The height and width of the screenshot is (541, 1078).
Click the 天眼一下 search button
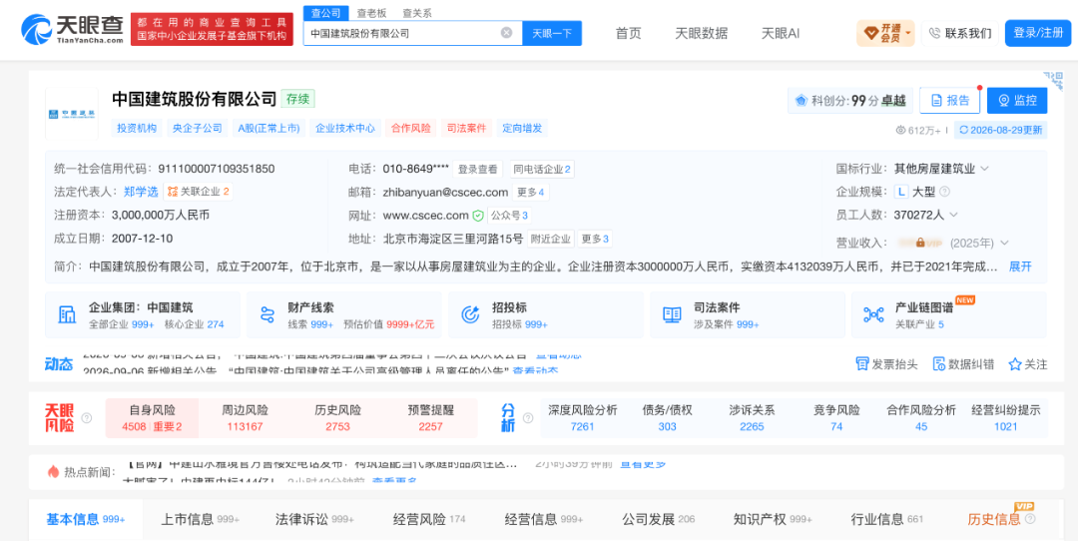coord(552,33)
